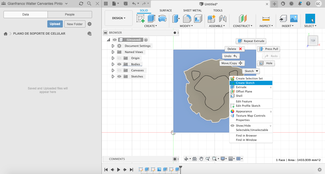The image size is (325, 174).
Task: Select Find in Browser menu entry
Action: point(251,136)
